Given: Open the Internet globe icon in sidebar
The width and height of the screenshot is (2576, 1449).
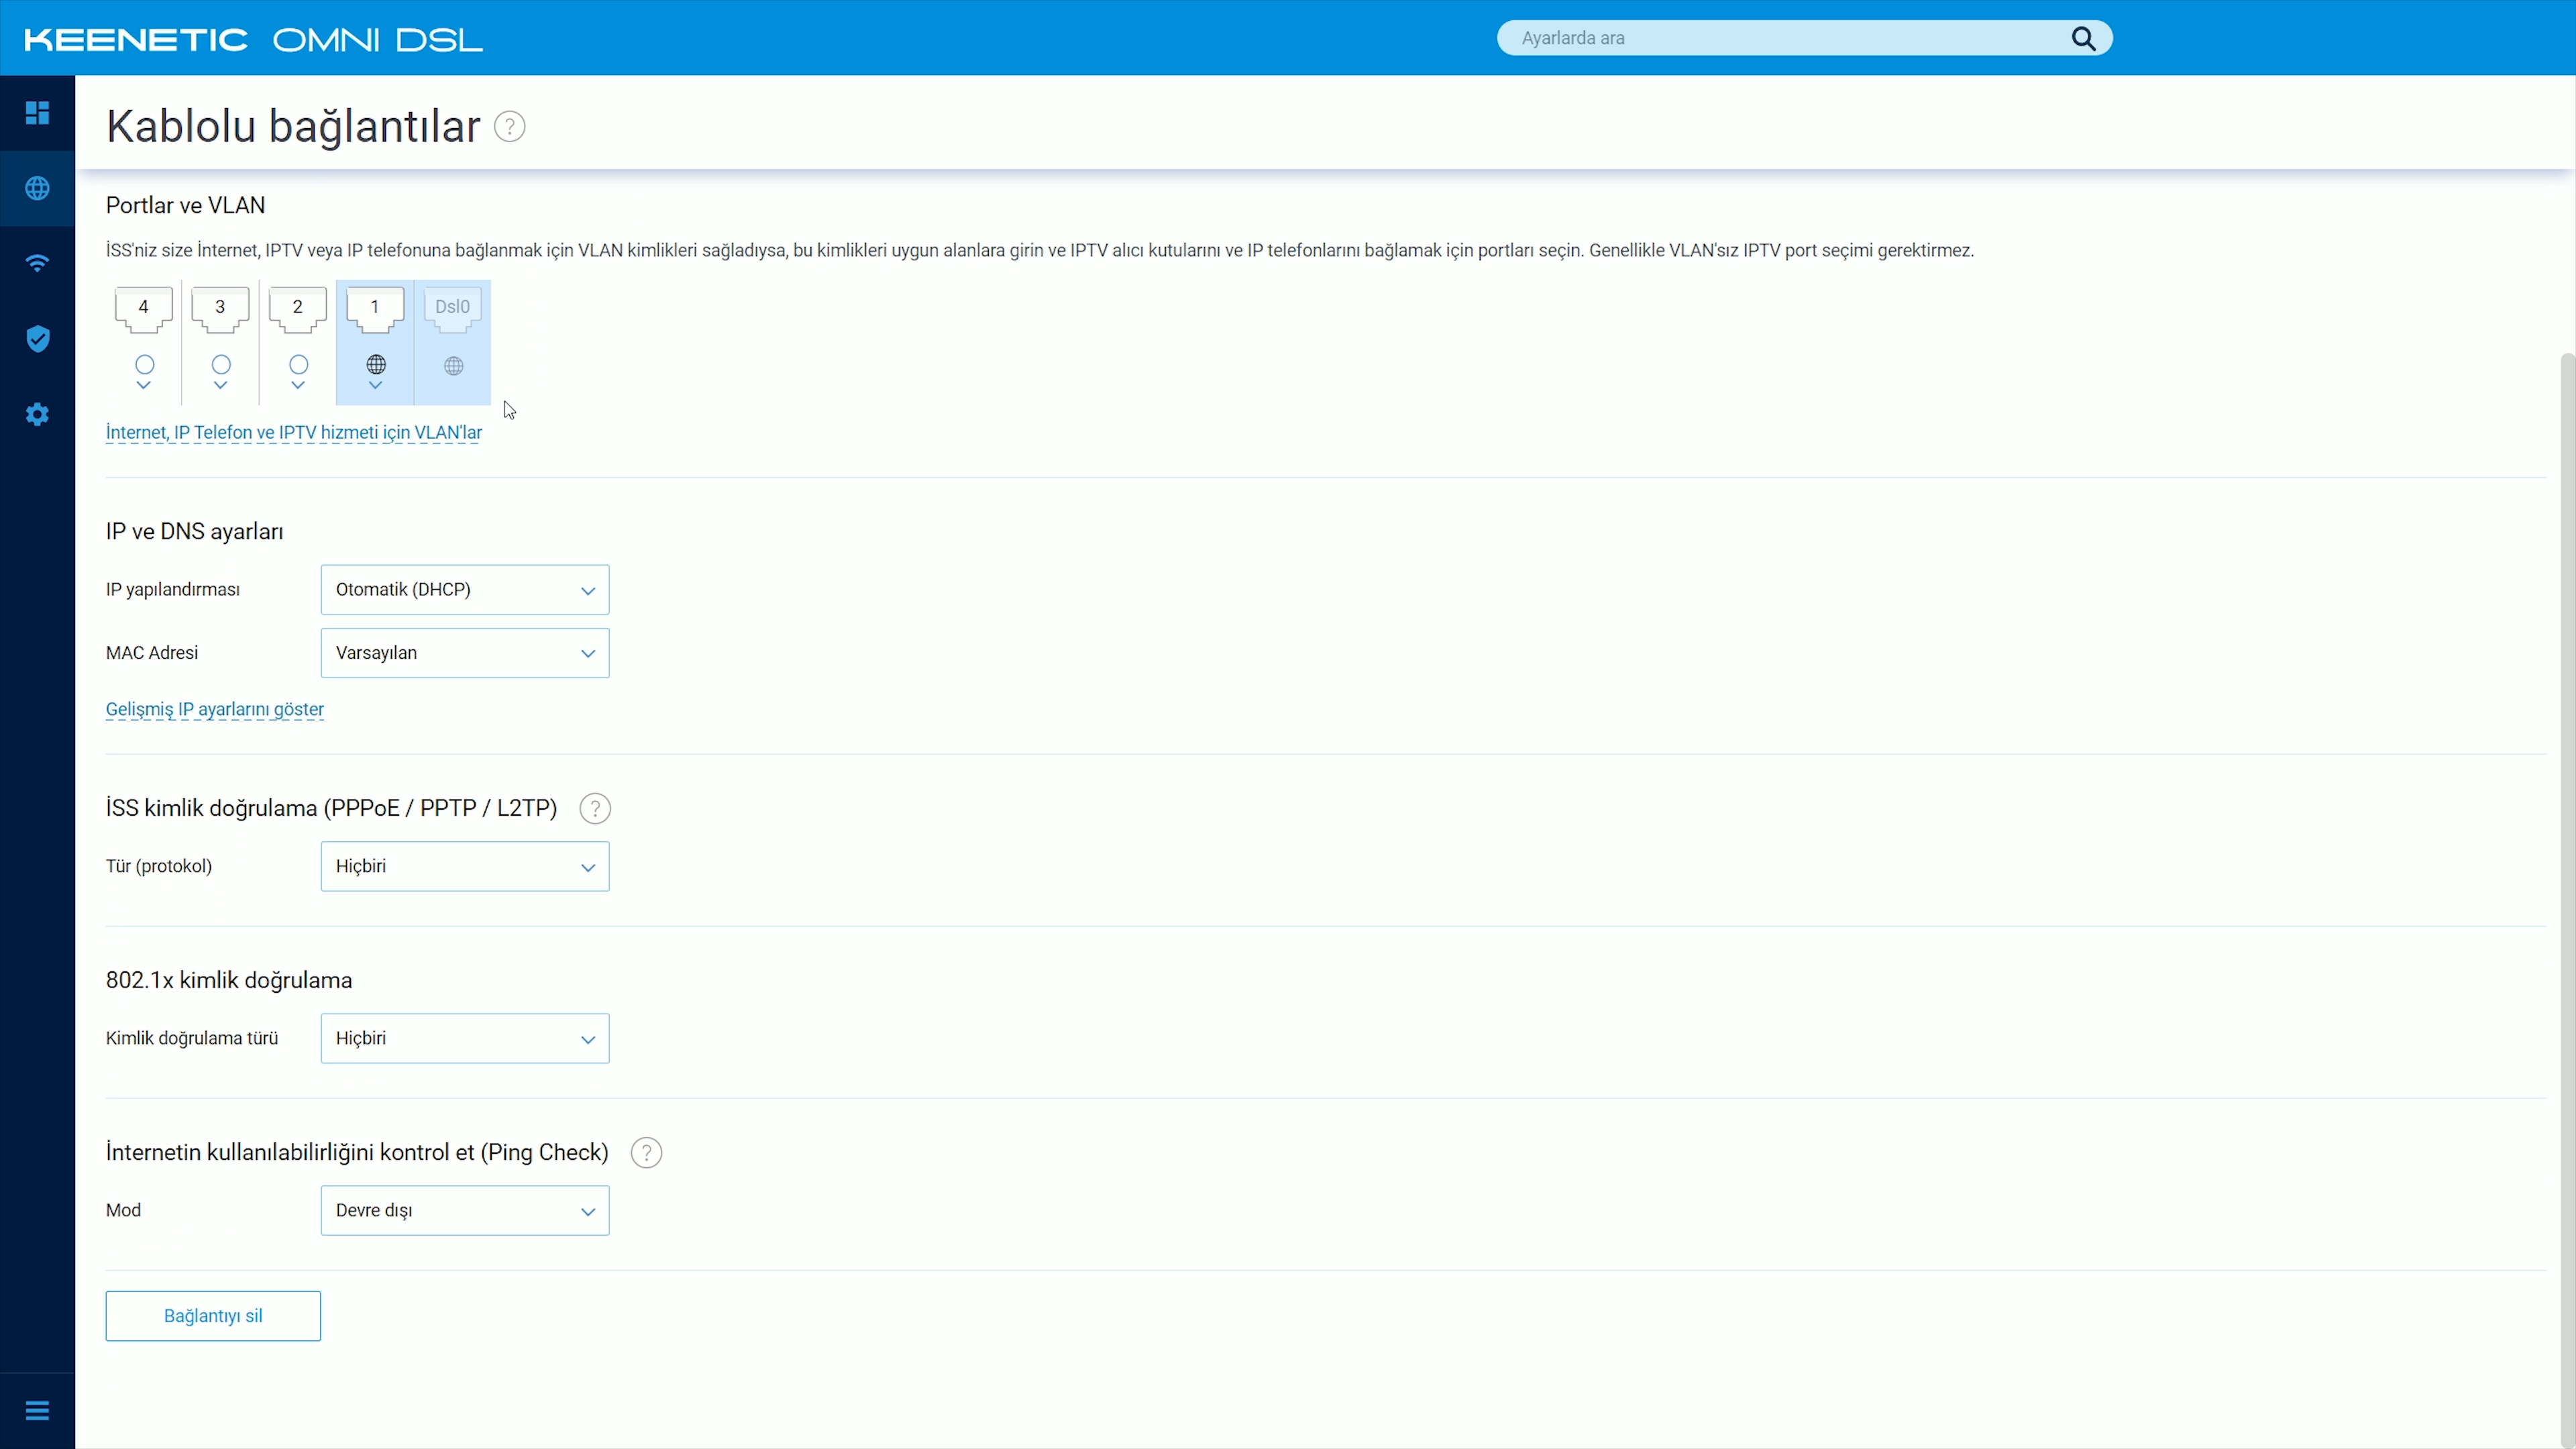Looking at the screenshot, I should tap(37, 188).
